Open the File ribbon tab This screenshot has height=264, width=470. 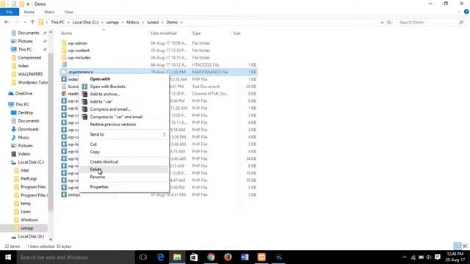click(x=10, y=12)
